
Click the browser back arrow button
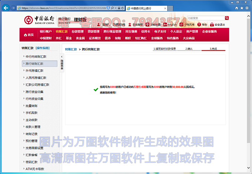coord(6,8)
